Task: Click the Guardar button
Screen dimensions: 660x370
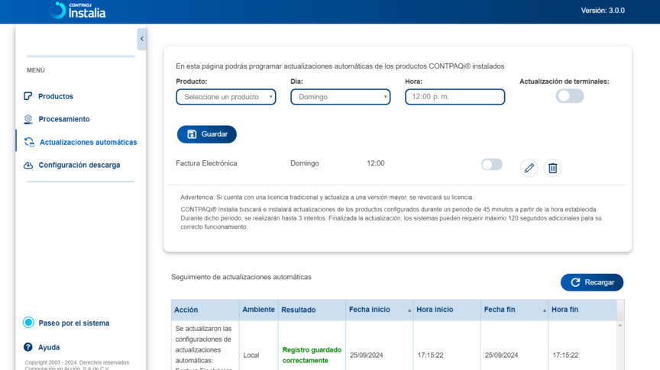Action: (207, 134)
